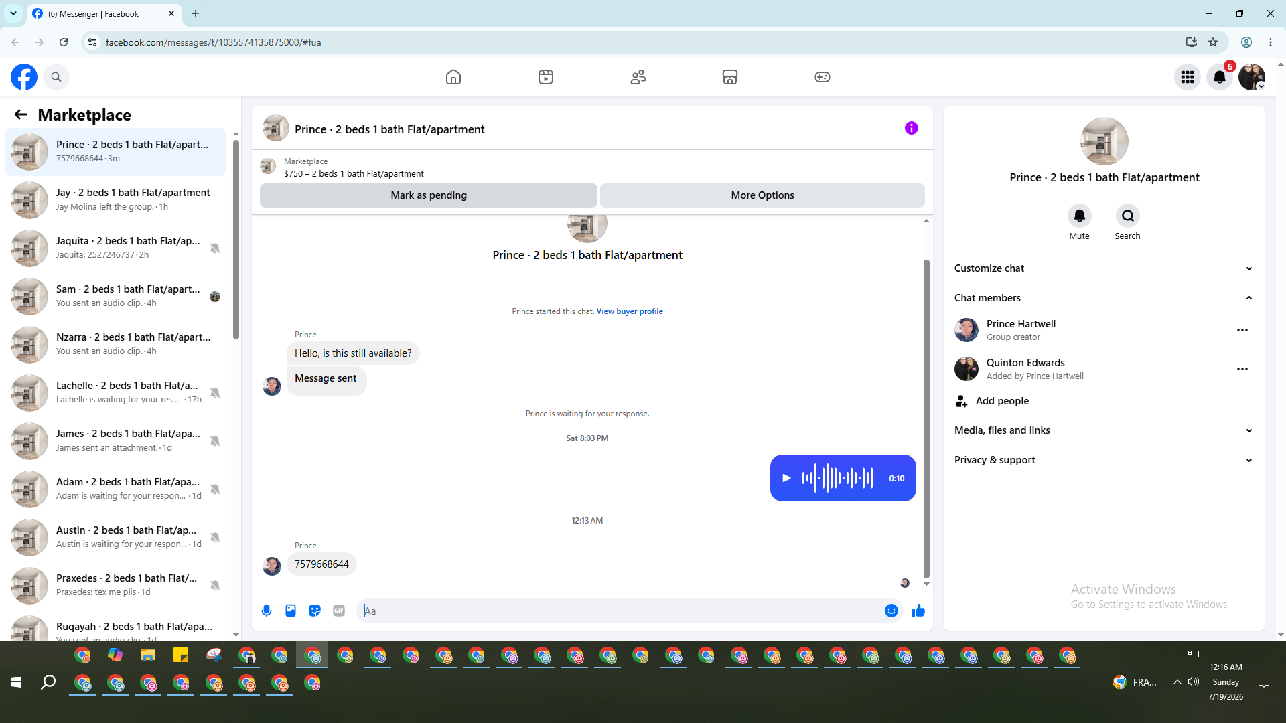Mute this conversation
This screenshot has height=723, width=1286.
[1080, 216]
